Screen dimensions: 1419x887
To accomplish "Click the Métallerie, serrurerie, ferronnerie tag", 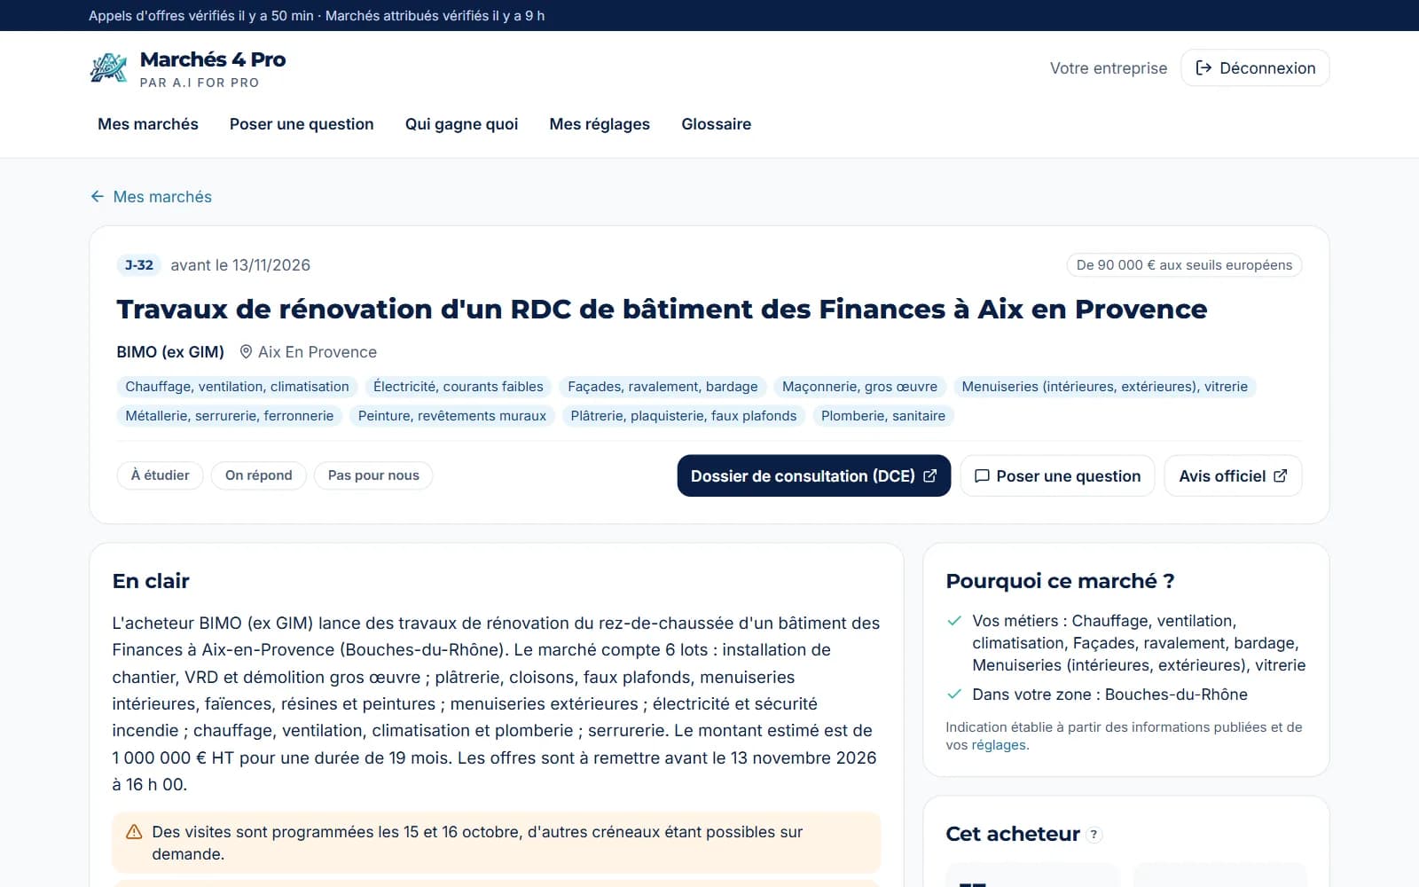I will 230,416.
